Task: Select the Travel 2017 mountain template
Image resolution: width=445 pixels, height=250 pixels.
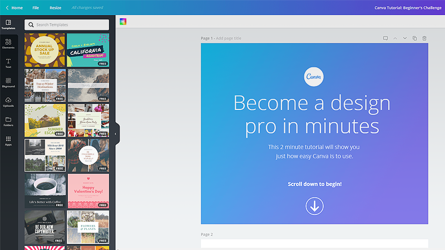Action: [x=88, y=86]
